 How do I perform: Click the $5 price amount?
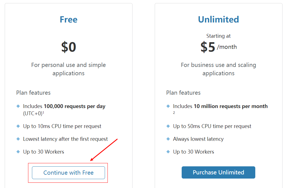click(208, 47)
